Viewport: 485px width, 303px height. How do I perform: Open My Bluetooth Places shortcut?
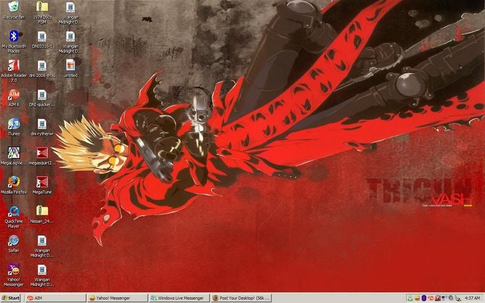pos(13,38)
